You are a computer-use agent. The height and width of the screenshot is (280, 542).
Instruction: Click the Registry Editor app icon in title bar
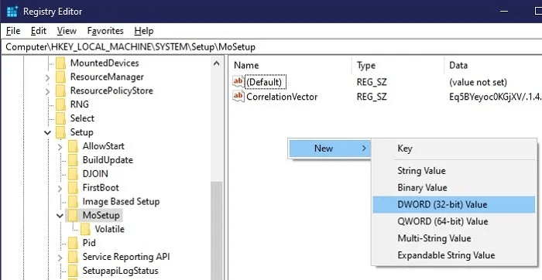pos(12,12)
